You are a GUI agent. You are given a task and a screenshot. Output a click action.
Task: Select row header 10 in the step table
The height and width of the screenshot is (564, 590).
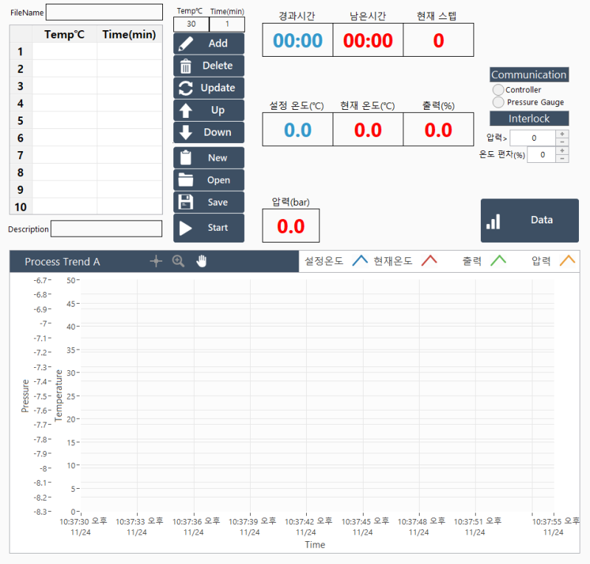point(21,207)
